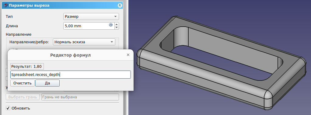Collapse the Параметры выреза panel

120,5
